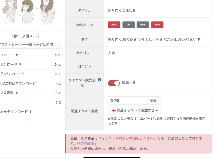
Task: Click the 女性2 related illustration input field
Action: pos(127,100)
